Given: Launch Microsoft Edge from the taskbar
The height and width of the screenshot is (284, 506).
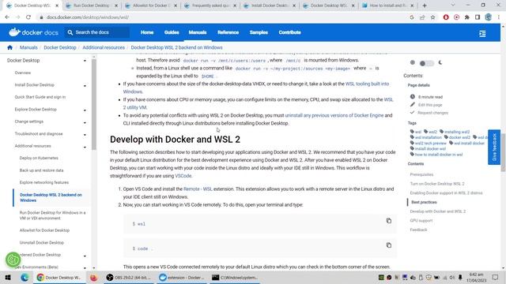Looking at the screenshot, I should 25,277.
